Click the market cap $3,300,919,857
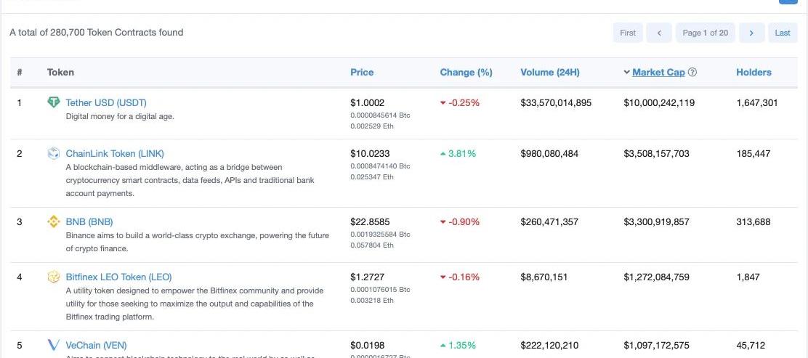This screenshot has width=808, height=358. (x=657, y=222)
